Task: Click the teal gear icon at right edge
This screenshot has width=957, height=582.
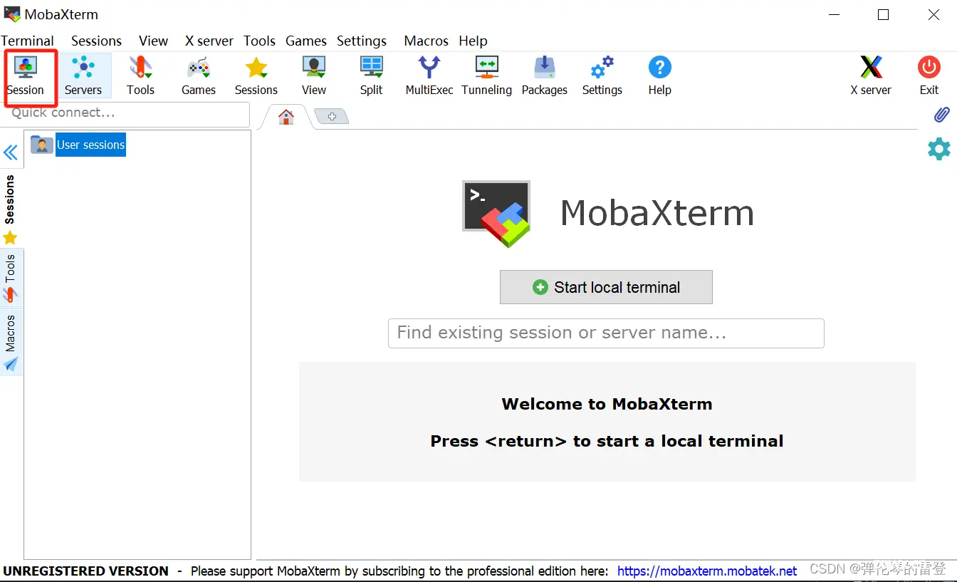Action: (x=939, y=148)
